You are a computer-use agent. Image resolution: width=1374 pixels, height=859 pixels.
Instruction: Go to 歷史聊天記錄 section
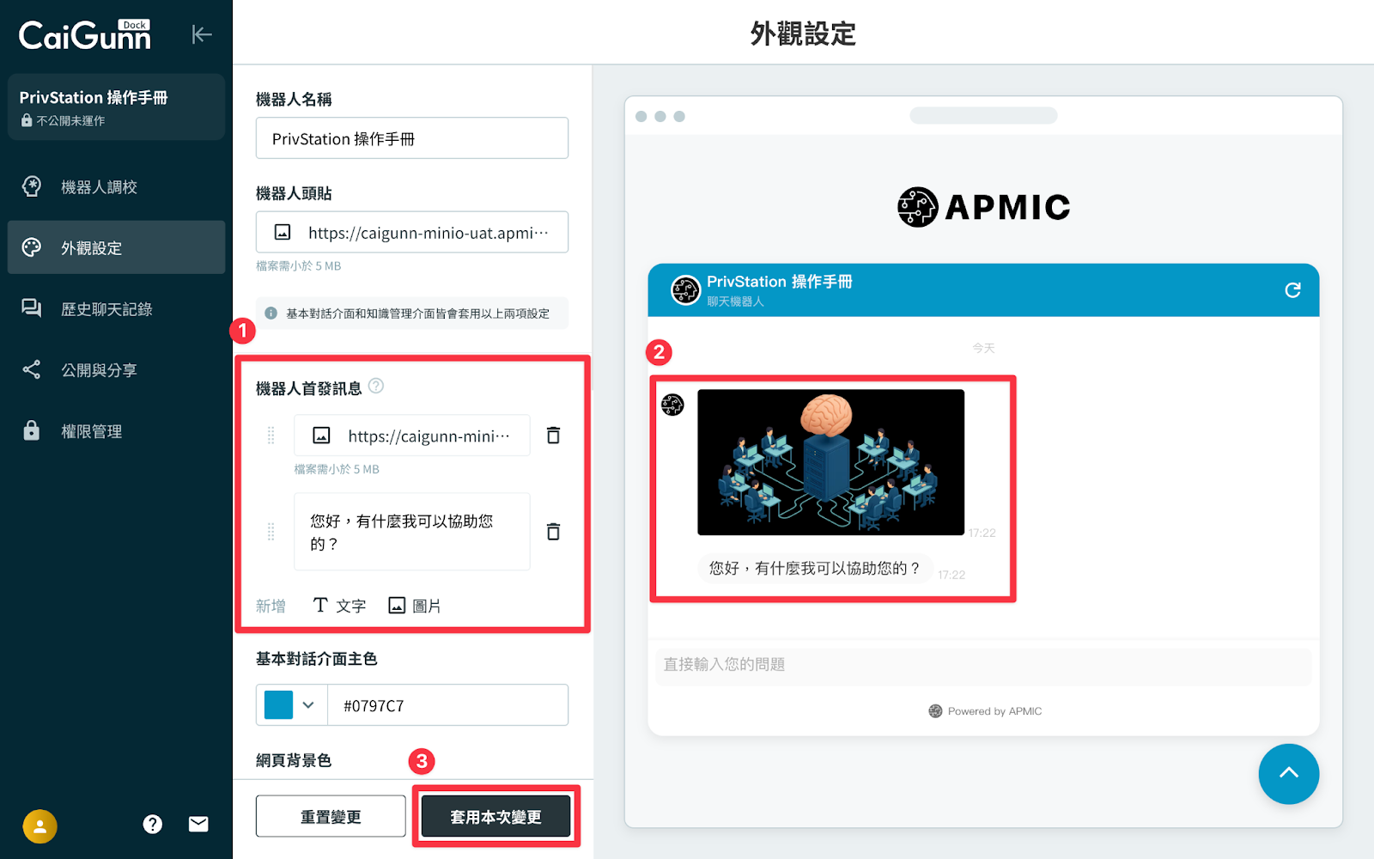click(106, 309)
